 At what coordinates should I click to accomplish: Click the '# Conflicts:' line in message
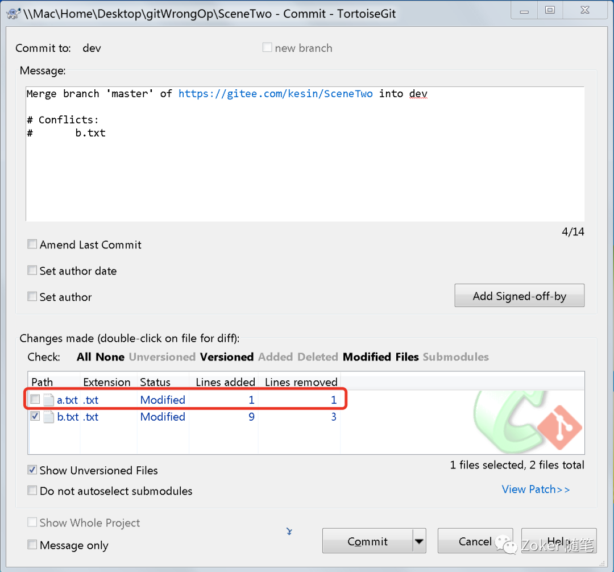(x=63, y=119)
